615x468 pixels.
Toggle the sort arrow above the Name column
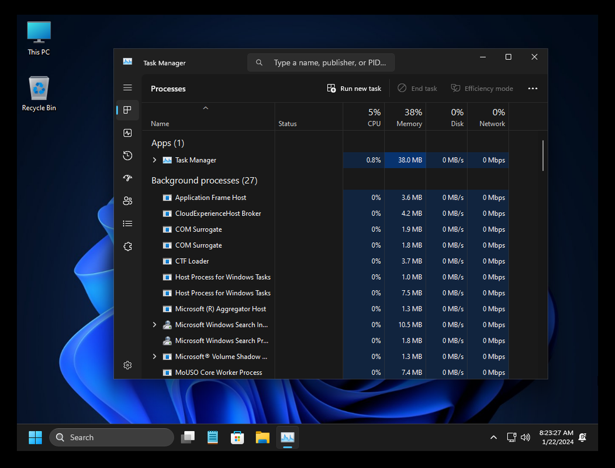pos(206,108)
